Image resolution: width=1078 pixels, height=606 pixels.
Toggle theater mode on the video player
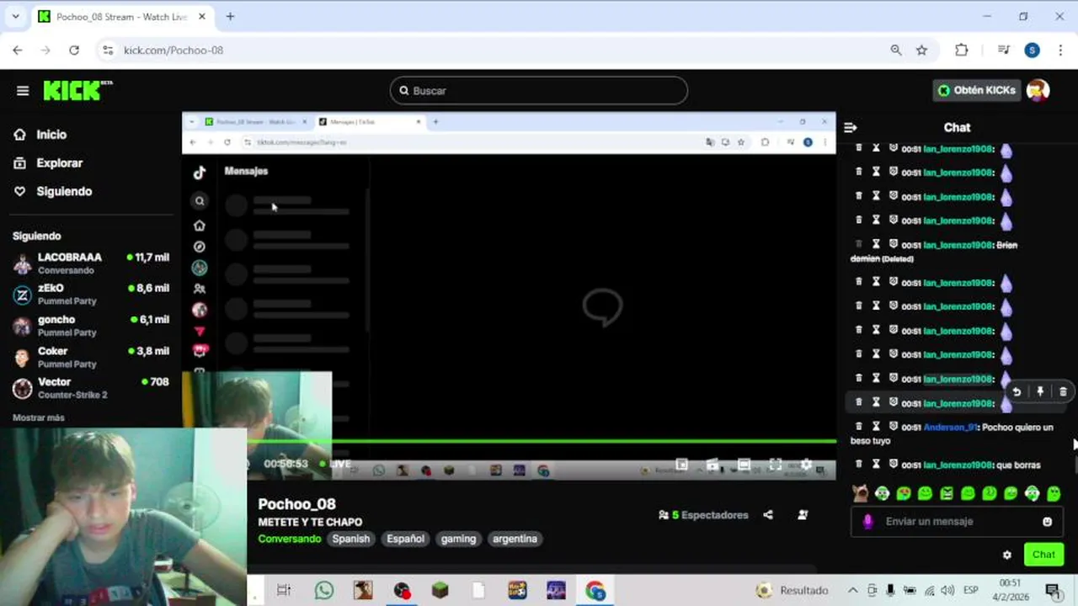(744, 465)
